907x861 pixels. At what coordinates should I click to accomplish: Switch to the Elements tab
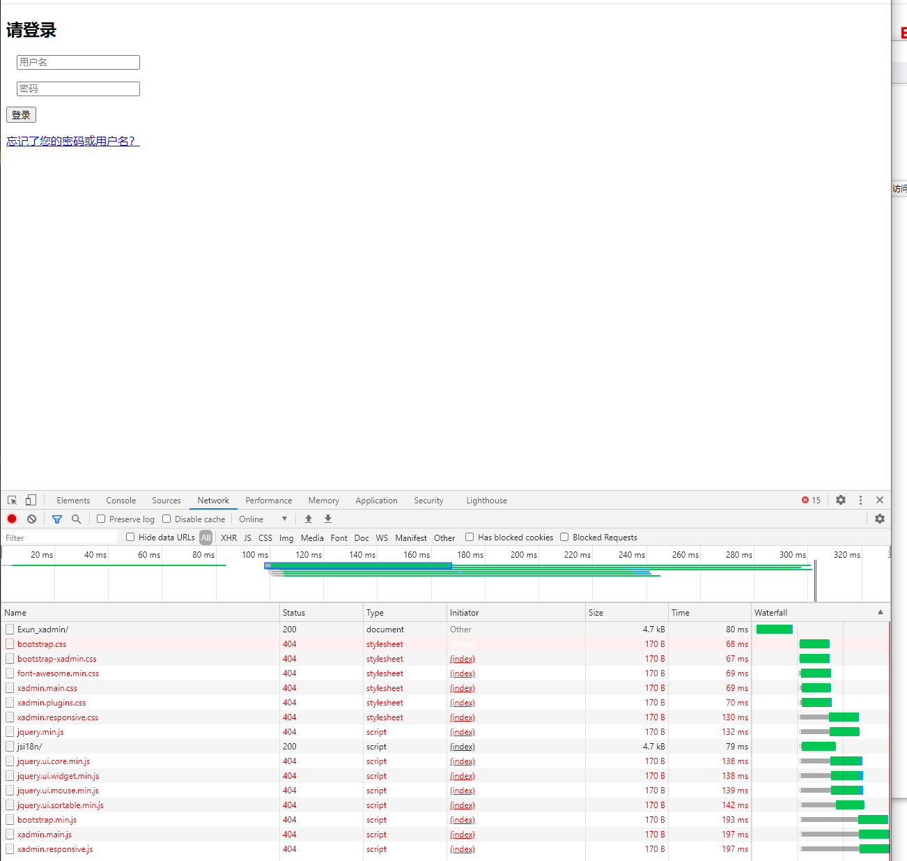[x=73, y=501]
